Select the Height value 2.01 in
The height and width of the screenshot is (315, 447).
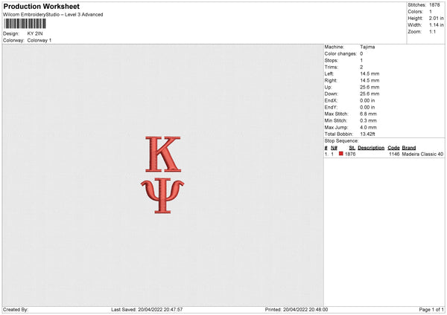pos(436,18)
